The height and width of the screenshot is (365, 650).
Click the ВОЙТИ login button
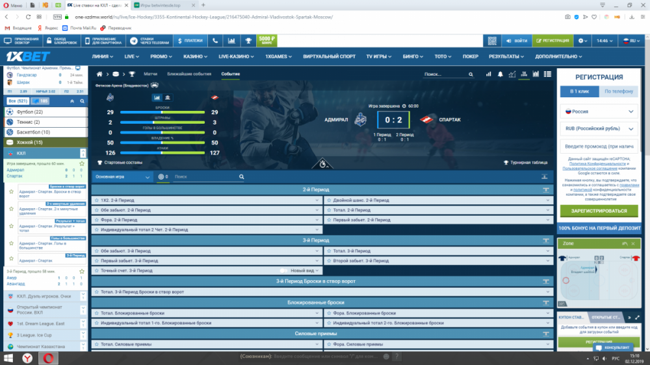[x=517, y=41]
